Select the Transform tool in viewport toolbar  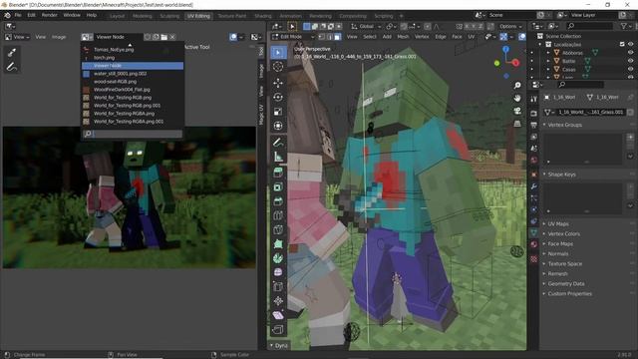[x=278, y=126]
